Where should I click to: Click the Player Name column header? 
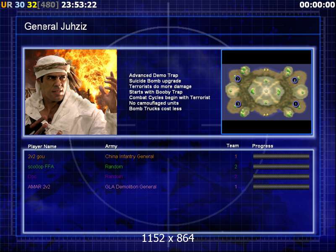pyautogui.click(x=42, y=147)
